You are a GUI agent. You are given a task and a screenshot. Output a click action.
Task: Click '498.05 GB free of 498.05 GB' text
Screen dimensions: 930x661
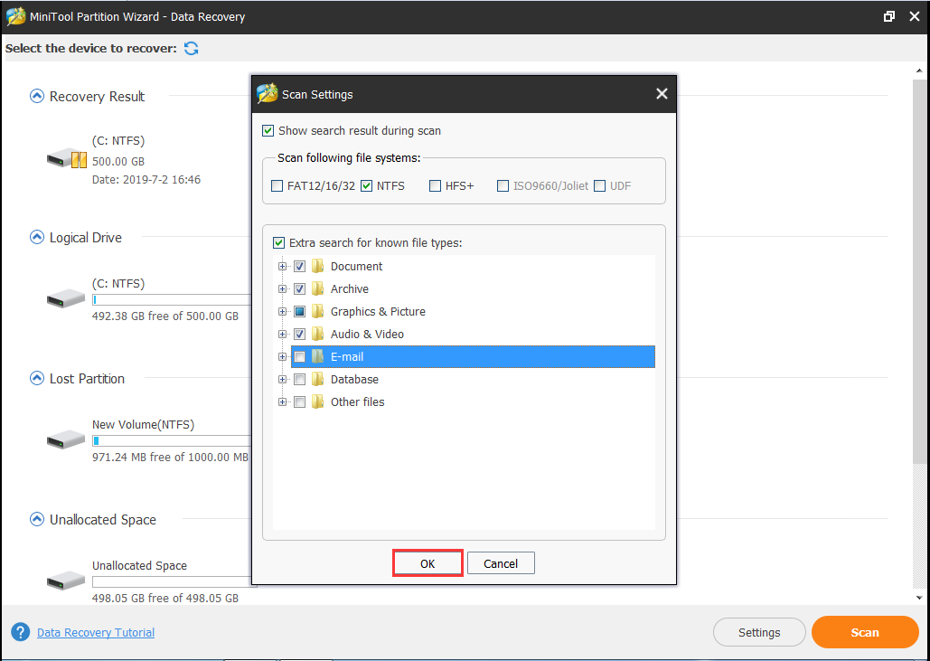pyautogui.click(x=164, y=598)
